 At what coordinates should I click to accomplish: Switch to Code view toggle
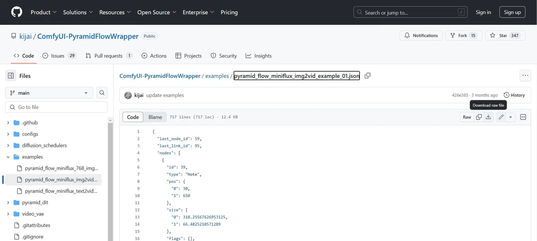pyautogui.click(x=133, y=117)
